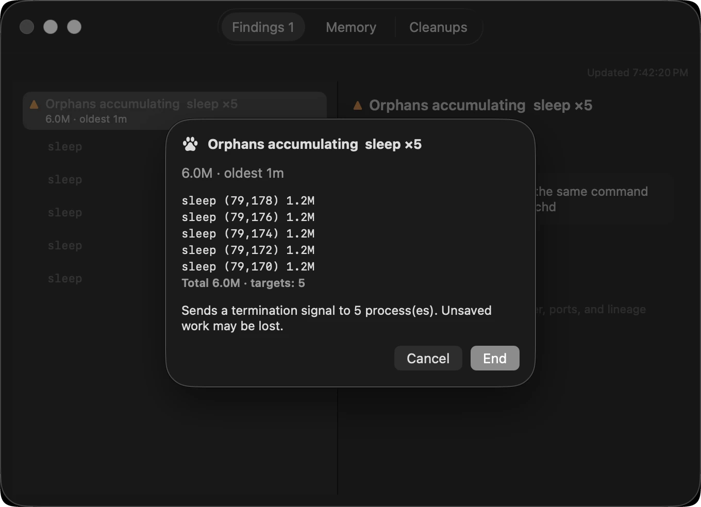
Task: Open the Memory tab
Action: pyautogui.click(x=351, y=27)
